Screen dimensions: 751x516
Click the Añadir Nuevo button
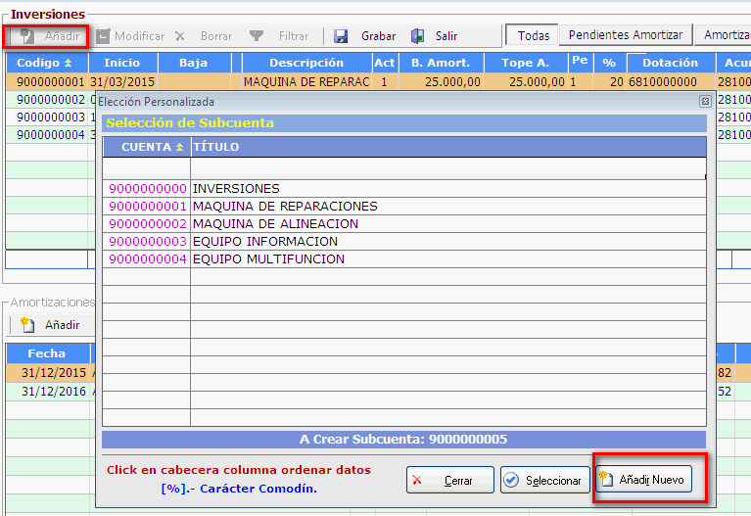pos(642,480)
